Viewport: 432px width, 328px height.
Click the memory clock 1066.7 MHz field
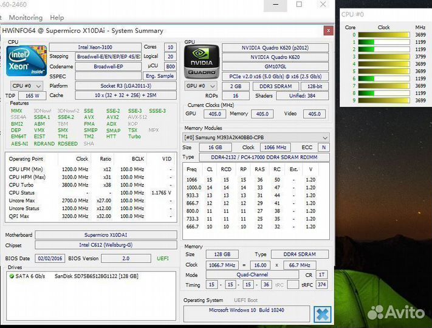coord(222,265)
